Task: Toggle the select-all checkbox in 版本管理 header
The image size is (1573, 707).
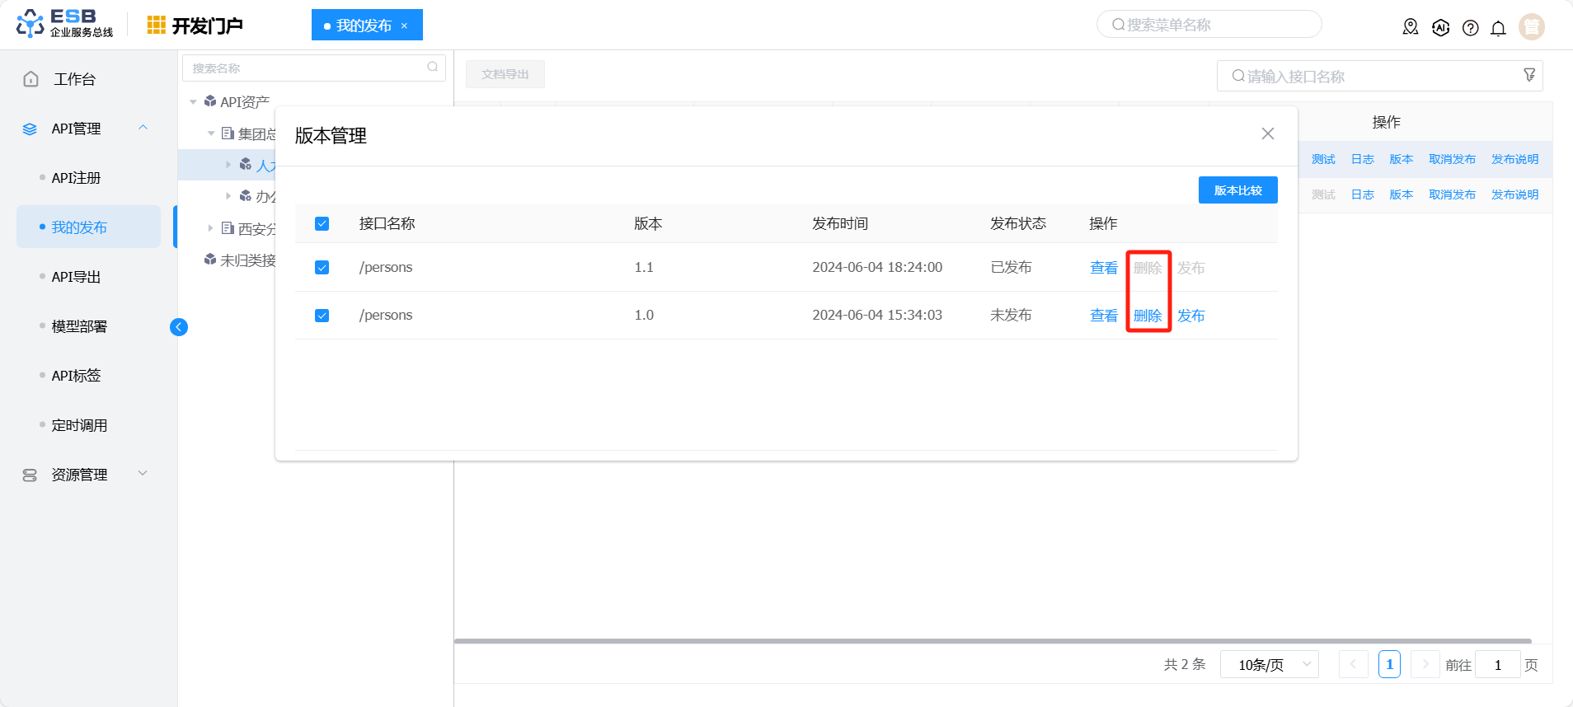Action: 322,223
